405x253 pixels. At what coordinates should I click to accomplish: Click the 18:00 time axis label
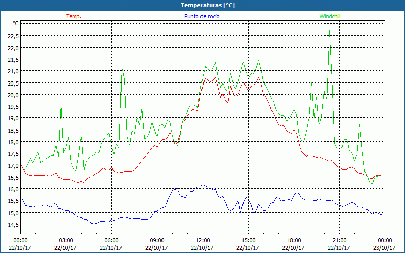point(294,241)
